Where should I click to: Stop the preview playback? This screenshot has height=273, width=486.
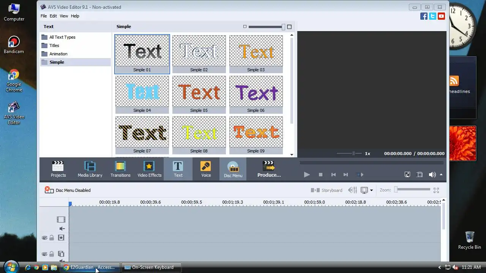320,174
